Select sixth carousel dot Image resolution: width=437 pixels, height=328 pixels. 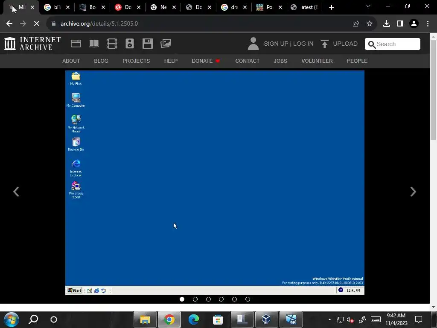pos(248,299)
